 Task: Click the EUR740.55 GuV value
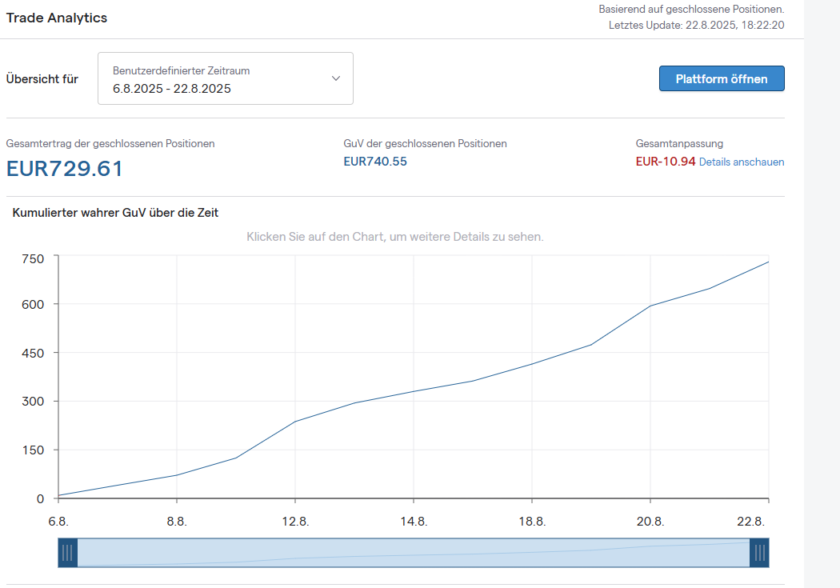[x=375, y=162]
